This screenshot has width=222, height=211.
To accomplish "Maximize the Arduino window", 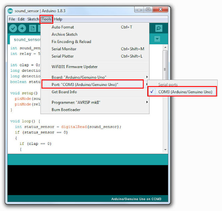I will click(148, 9).
